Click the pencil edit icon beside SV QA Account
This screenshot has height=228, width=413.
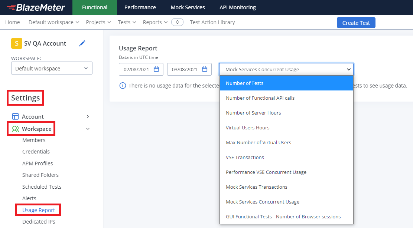coord(82,43)
